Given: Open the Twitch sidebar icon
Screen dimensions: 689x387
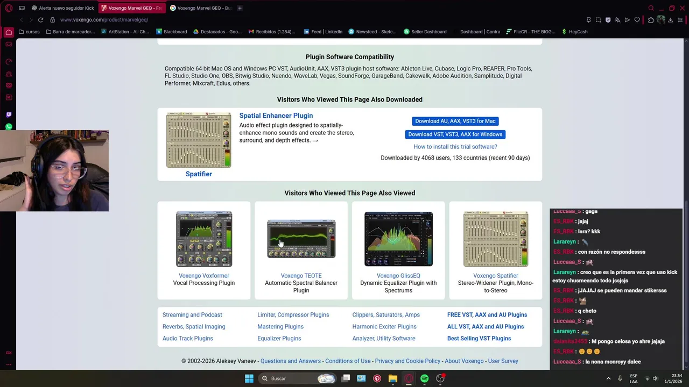Looking at the screenshot, I should (9, 114).
